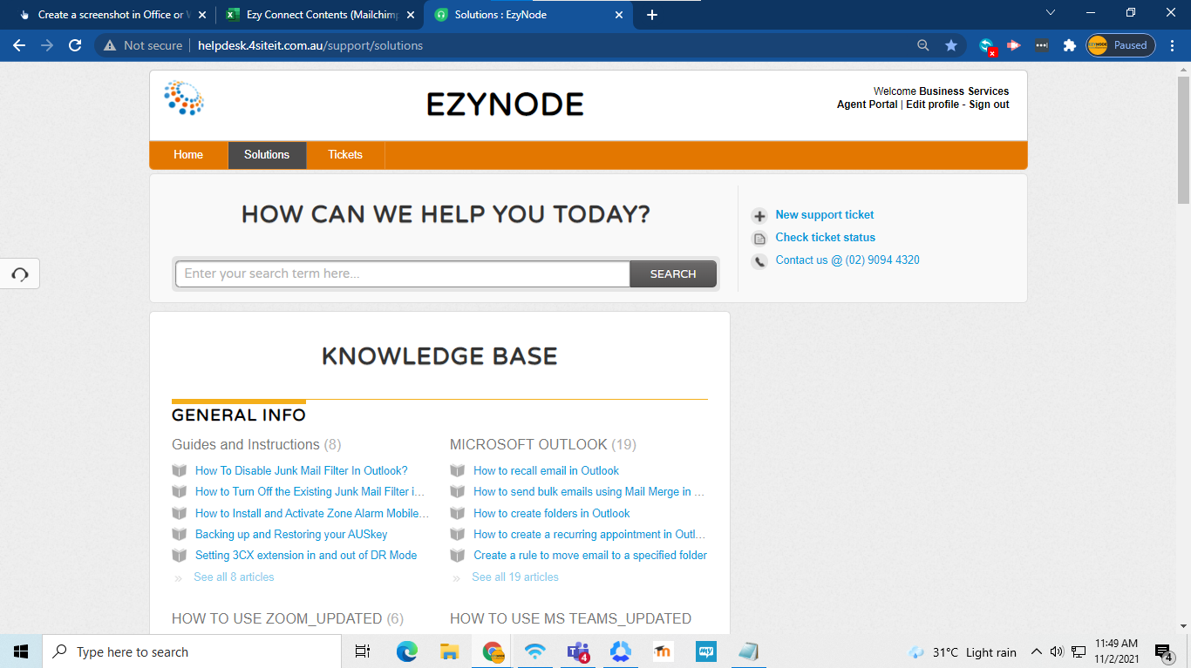1191x668 pixels.
Task: Open the Agent Portal link
Action: coord(867,105)
